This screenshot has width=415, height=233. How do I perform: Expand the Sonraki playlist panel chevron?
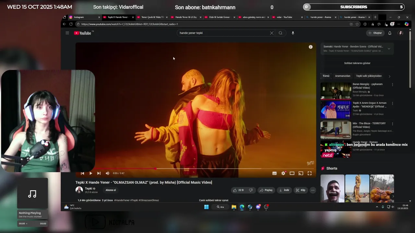click(389, 49)
